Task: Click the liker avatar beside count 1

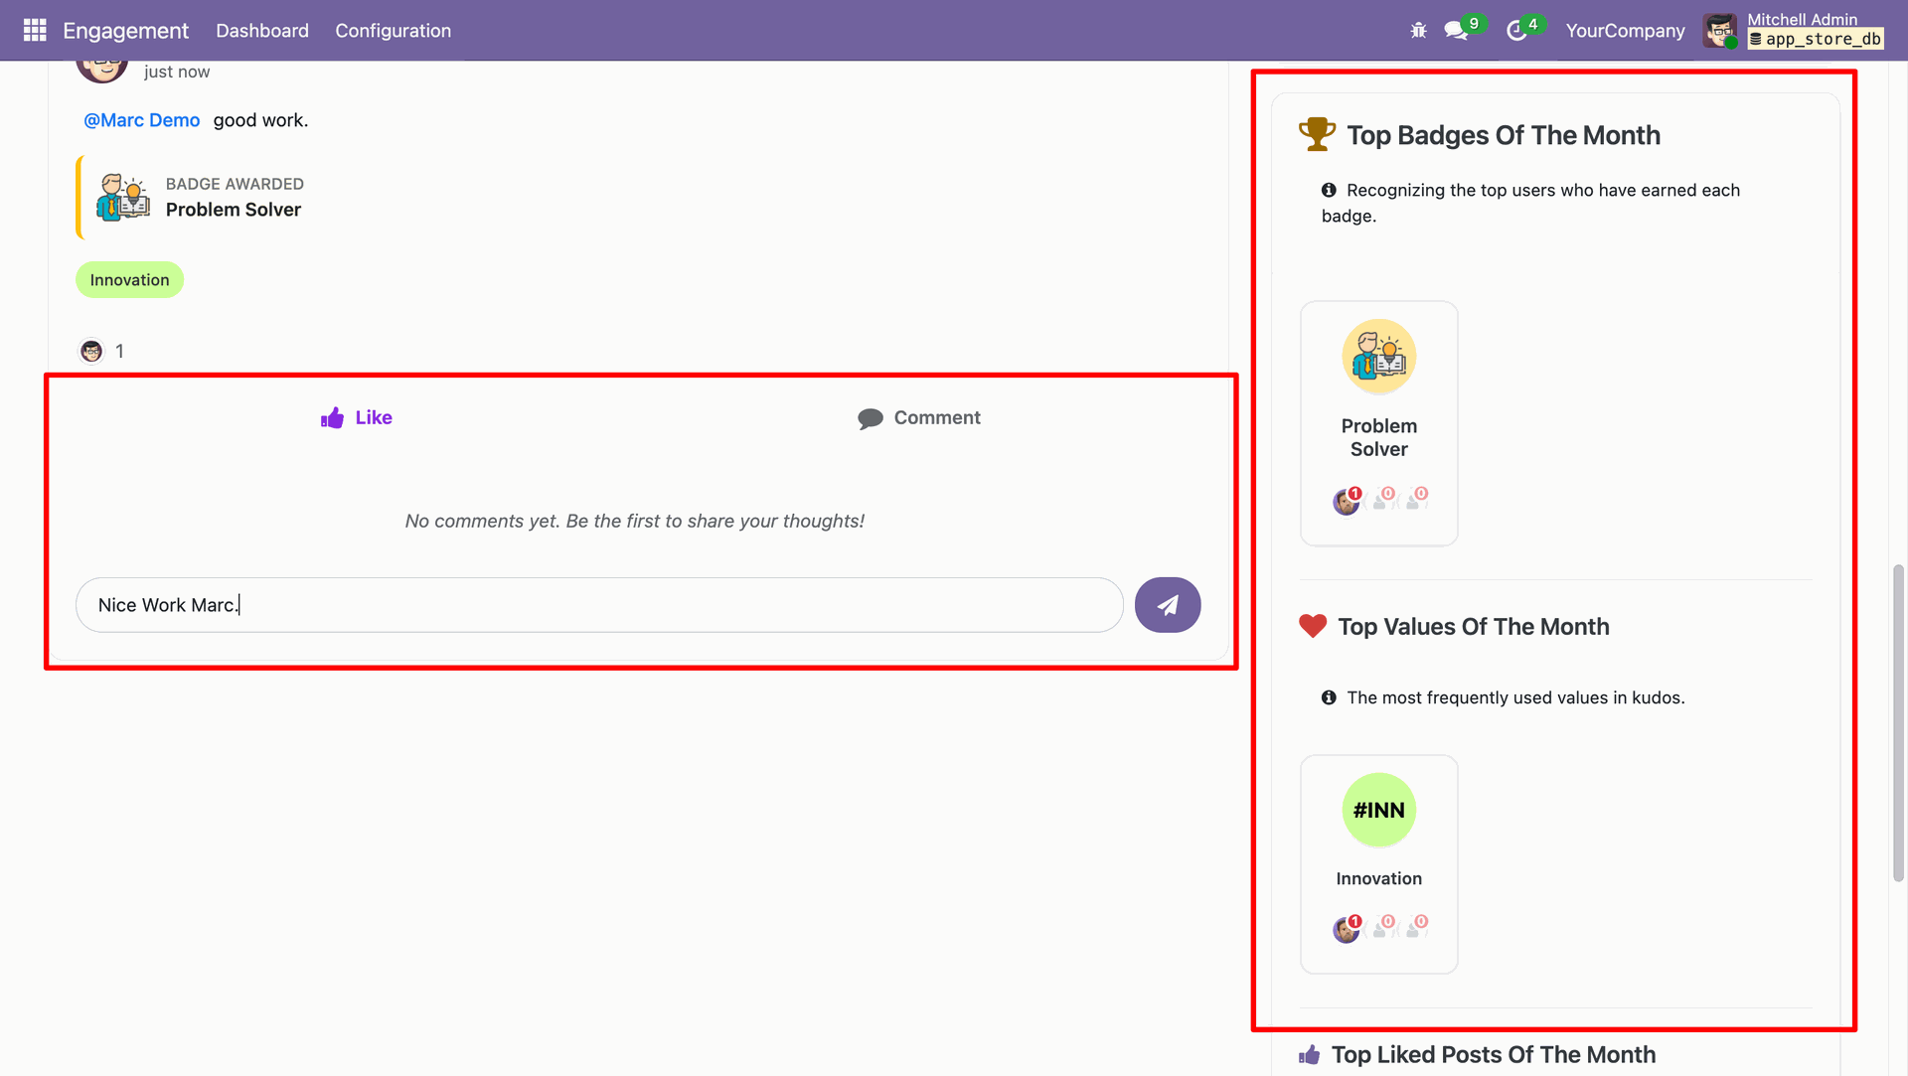Action: click(x=91, y=351)
